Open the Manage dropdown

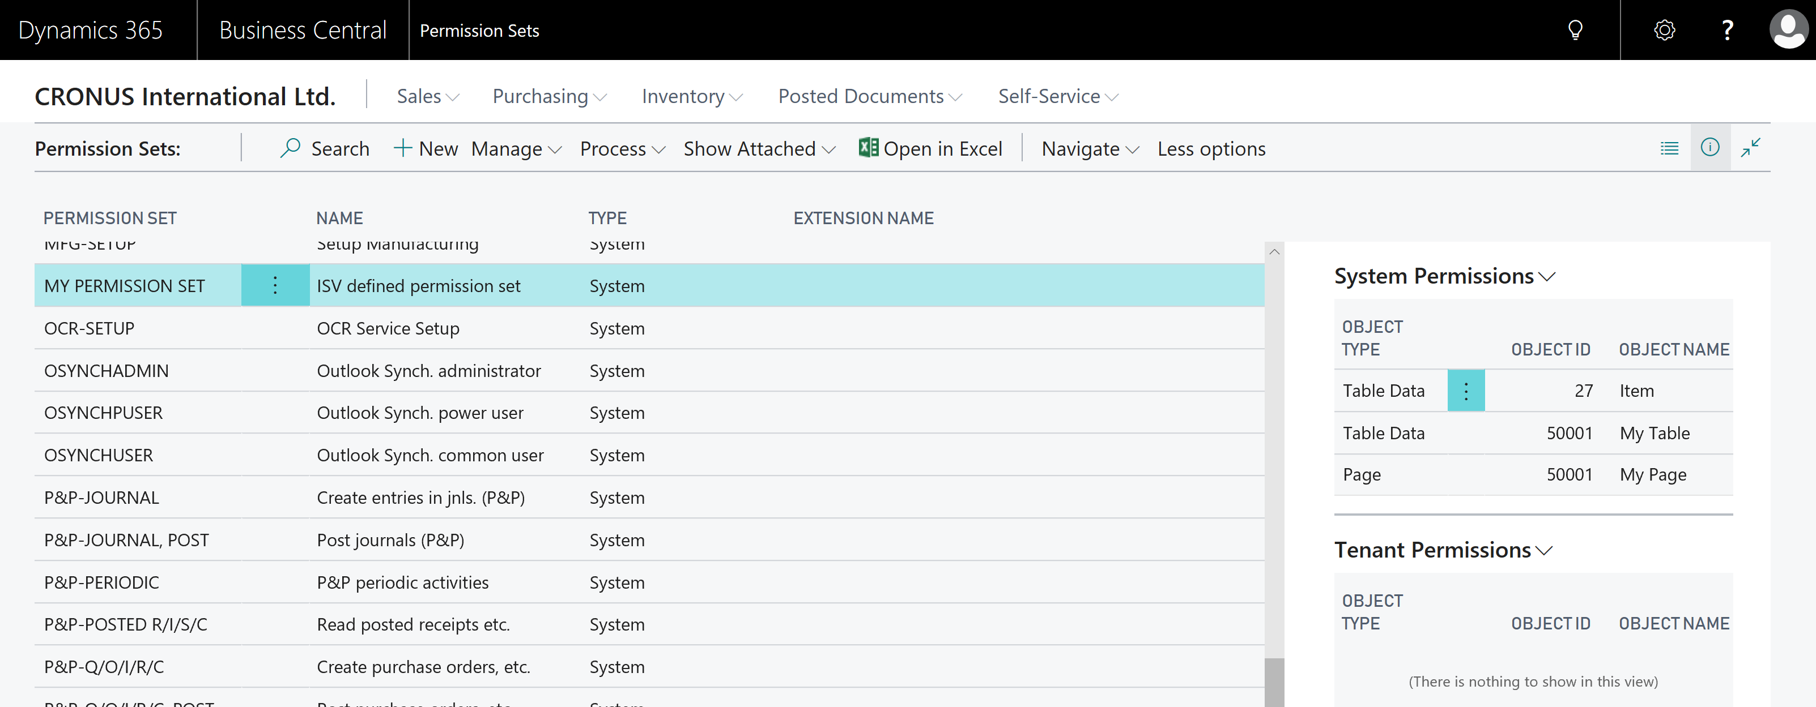coord(516,149)
